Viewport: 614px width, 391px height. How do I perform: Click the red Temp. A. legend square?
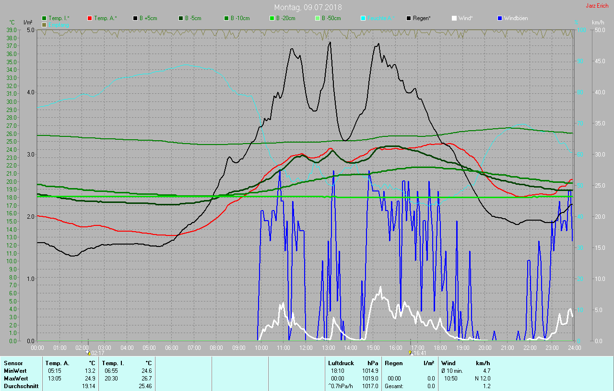click(x=90, y=18)
